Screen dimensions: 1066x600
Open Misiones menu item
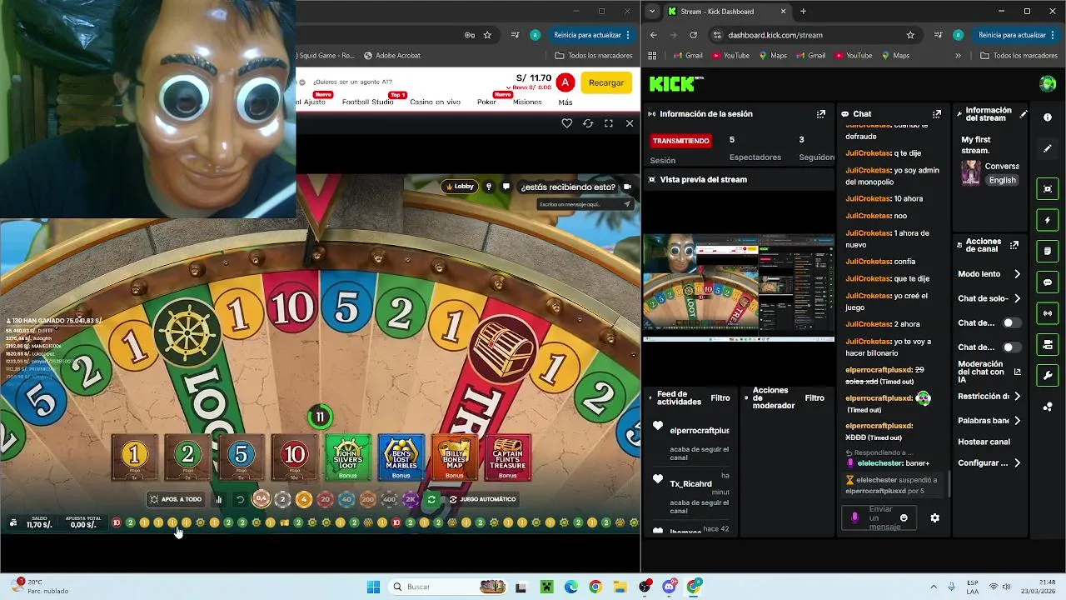click(527, 102)
